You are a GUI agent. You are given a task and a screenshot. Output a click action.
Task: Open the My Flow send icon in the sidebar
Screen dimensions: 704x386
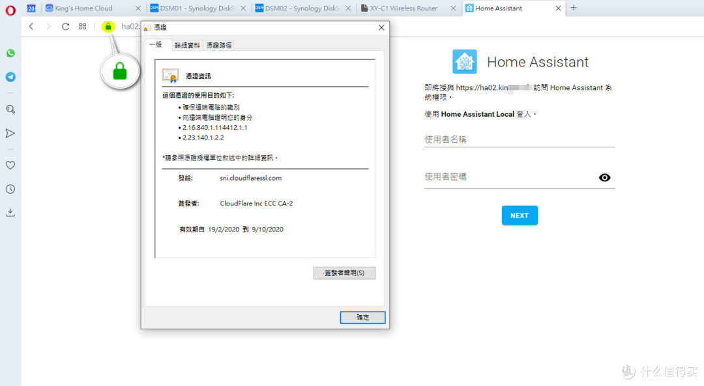10,133
